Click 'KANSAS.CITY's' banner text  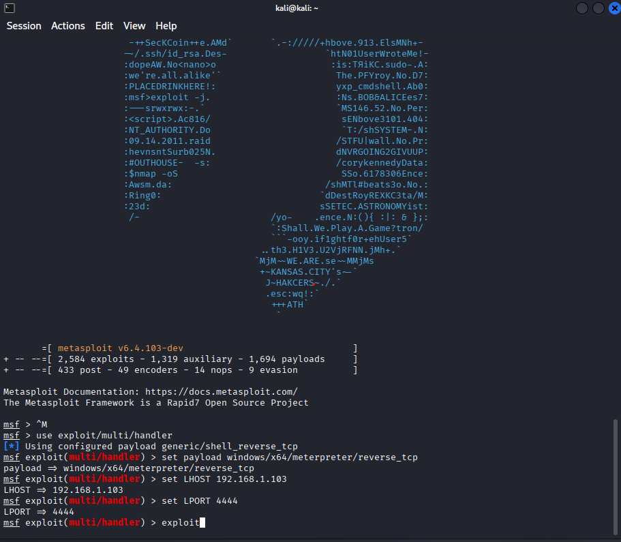point(306,272)
